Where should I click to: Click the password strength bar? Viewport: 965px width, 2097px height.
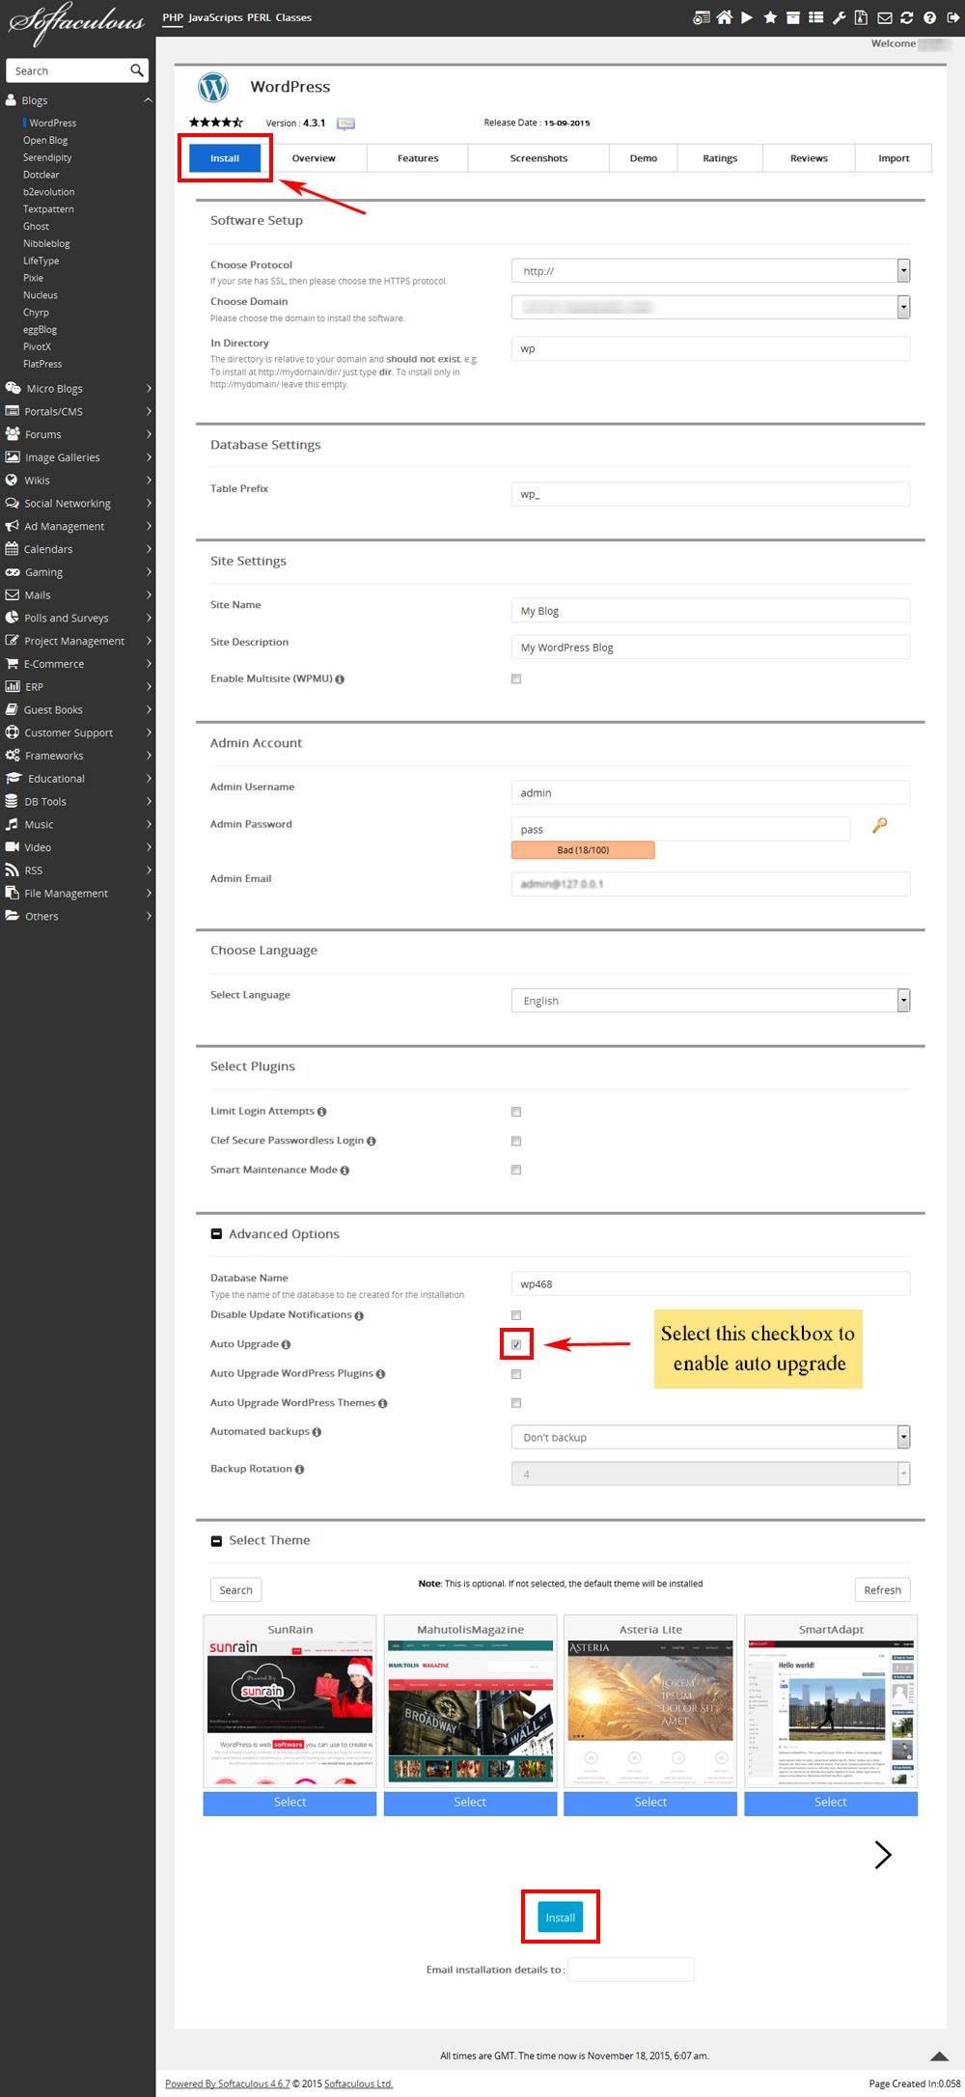[x=583, y=850]
